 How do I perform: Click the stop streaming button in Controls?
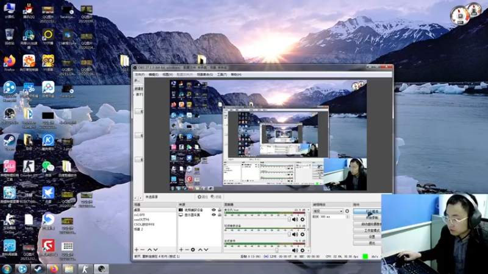click(x=367, y=211)
